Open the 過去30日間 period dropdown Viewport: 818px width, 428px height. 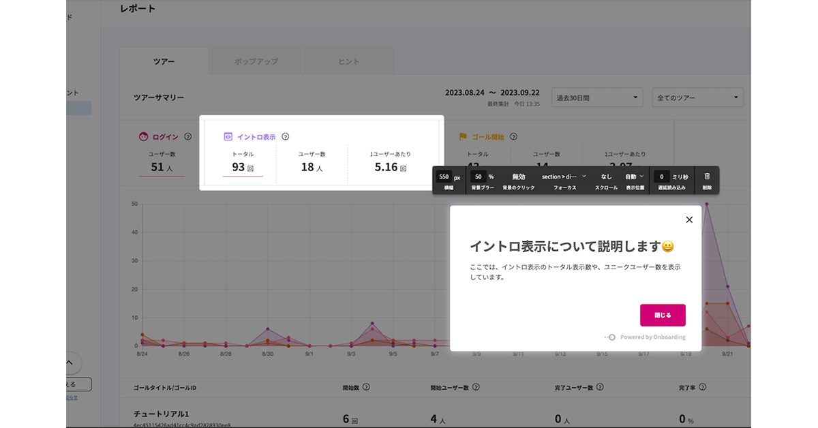pos(597,97)
